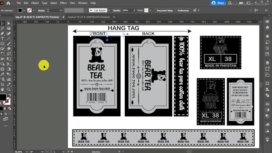Open the Opacity label panel link
Screen dimensions: 272x153
click(116, 10)
